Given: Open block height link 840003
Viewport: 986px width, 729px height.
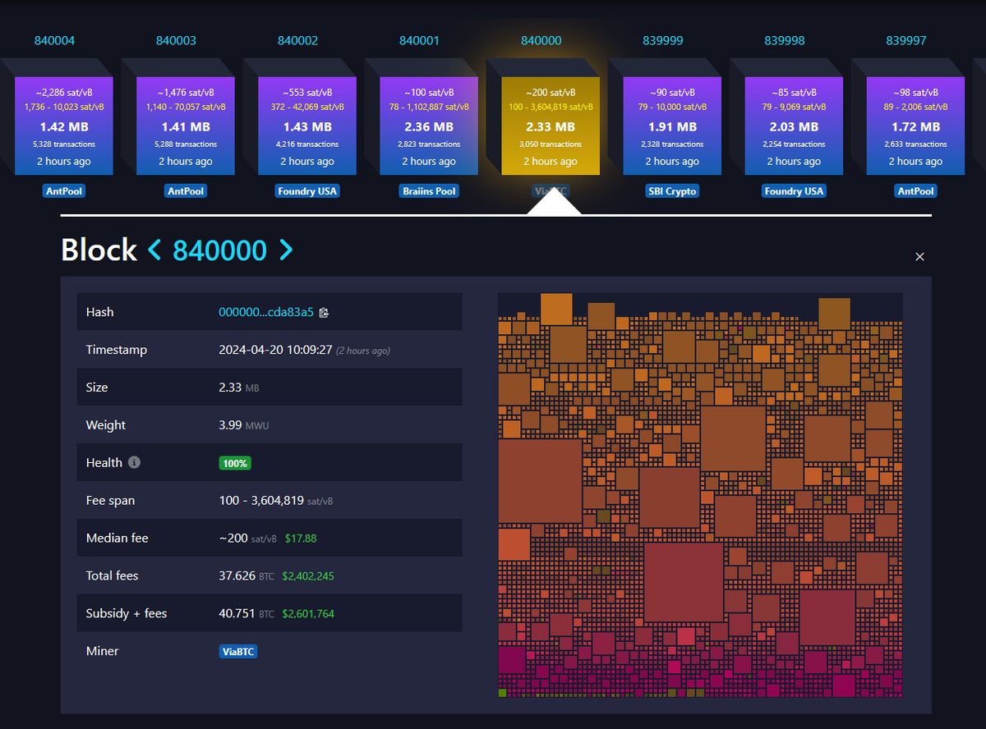Looking at the screenshot, I should (176, 40).
